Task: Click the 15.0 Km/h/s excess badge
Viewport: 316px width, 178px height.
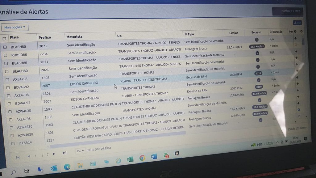Action: [257, 46]
